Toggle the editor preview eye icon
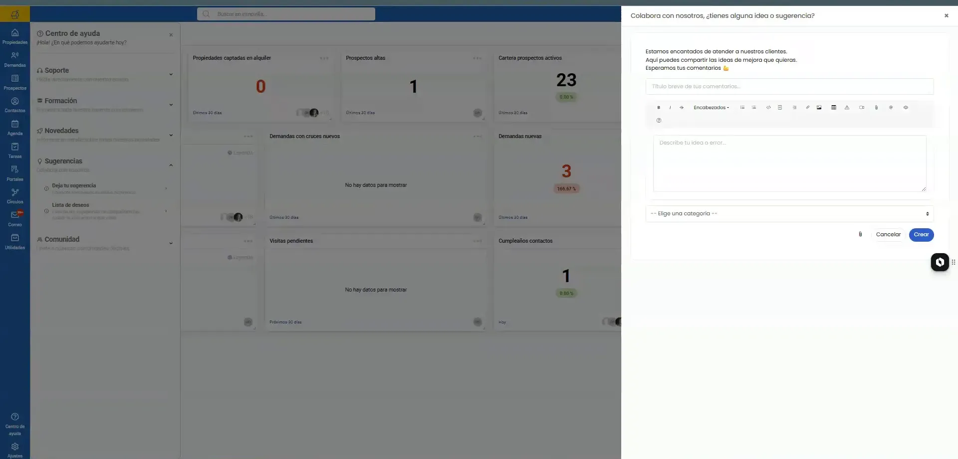Viewport: 958px width, 459px height. (x=906, y=108)
